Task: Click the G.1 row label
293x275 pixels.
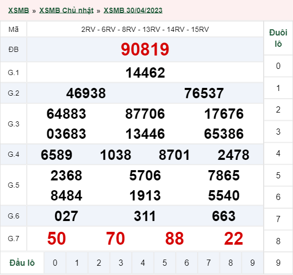Action: tap(13, 72)
